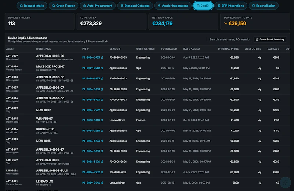Open ERP Integrations tab
The height and width of the screenshot is (191, 294).
[x=231, y=6]
